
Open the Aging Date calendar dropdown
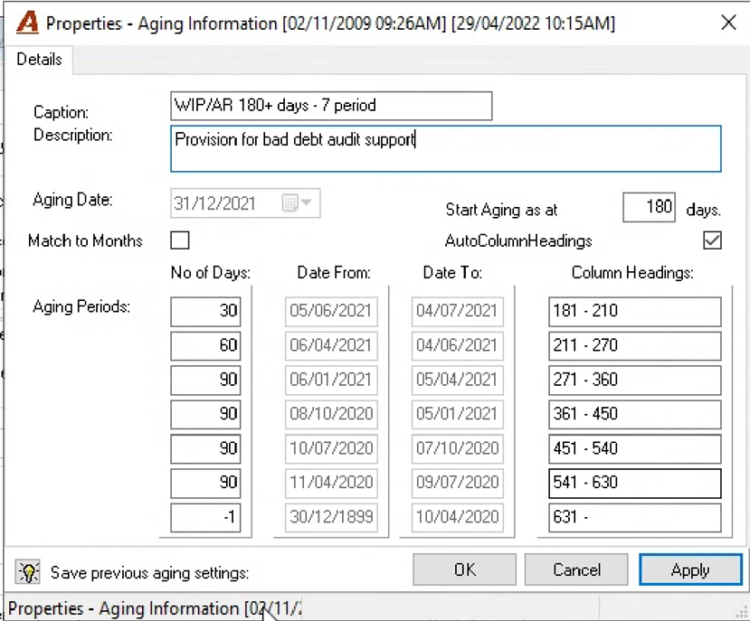click(x=298, y=203)
